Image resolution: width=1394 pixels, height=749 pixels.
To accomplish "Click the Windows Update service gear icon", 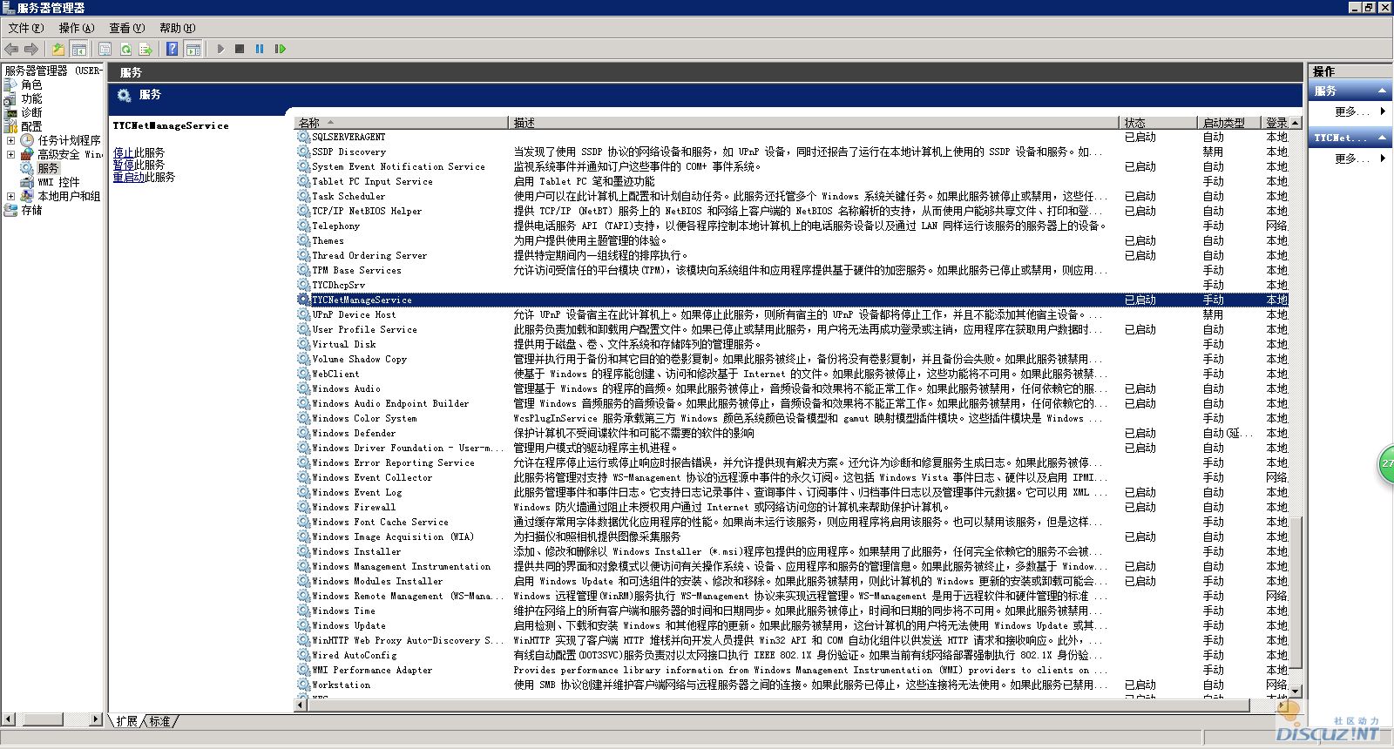I will coord(303,625).
